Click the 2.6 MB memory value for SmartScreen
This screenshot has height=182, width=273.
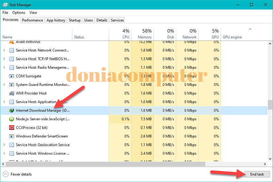tap(146, 136)
